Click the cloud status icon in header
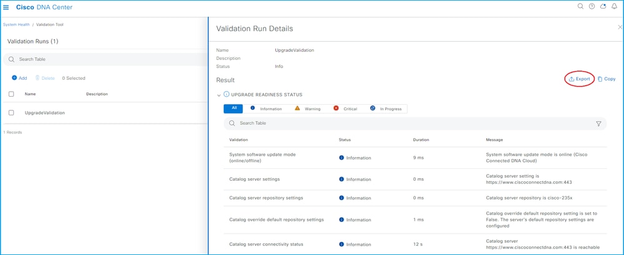Screen dimensions: 624x255 pyautogui.click(x=603, y=6)
